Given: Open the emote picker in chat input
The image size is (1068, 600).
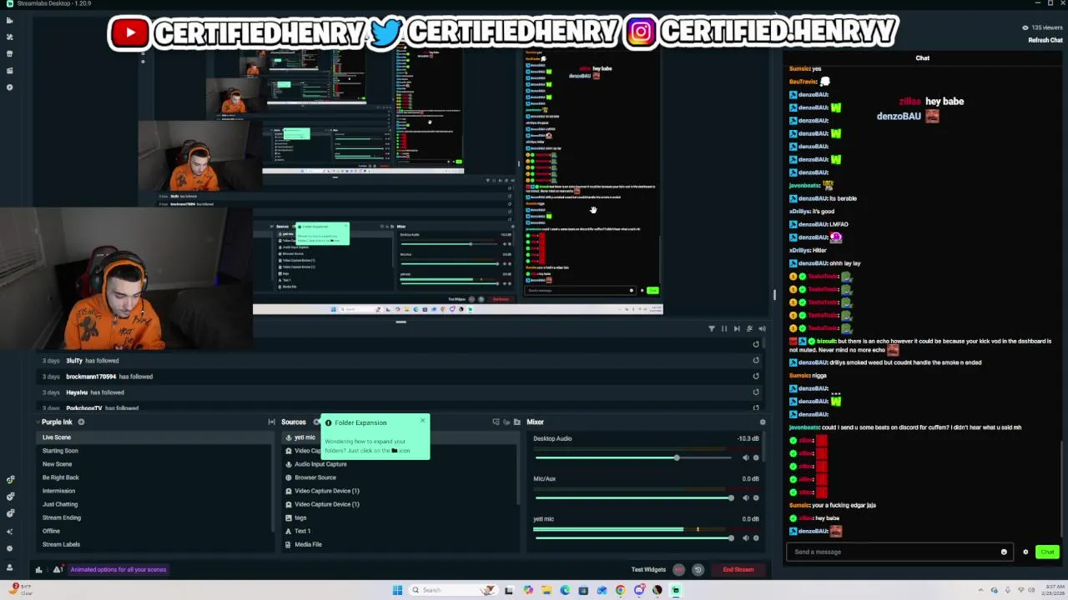Looking at the screenshot, I should pyautogui.click(x=1004, y=552).
